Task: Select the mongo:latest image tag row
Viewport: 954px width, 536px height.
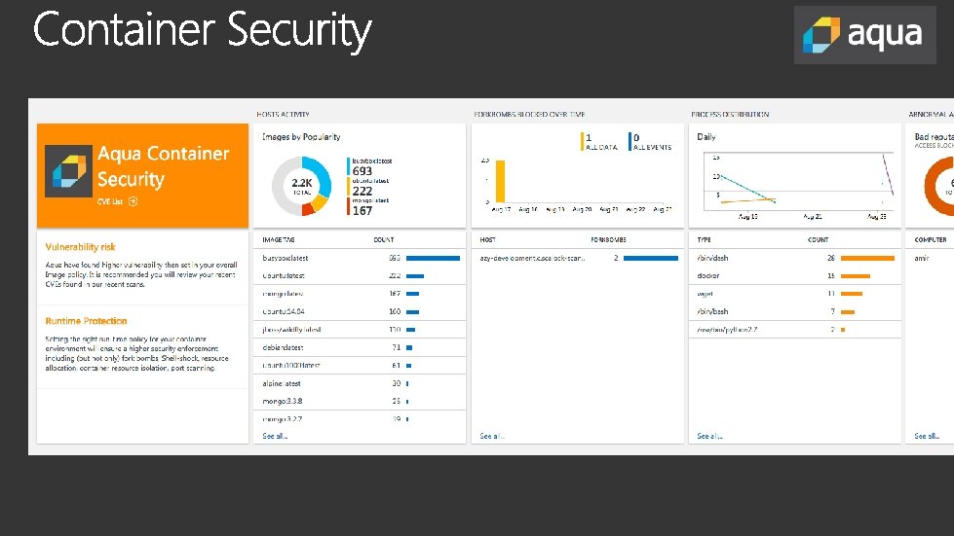Action: tap(360, 294)
